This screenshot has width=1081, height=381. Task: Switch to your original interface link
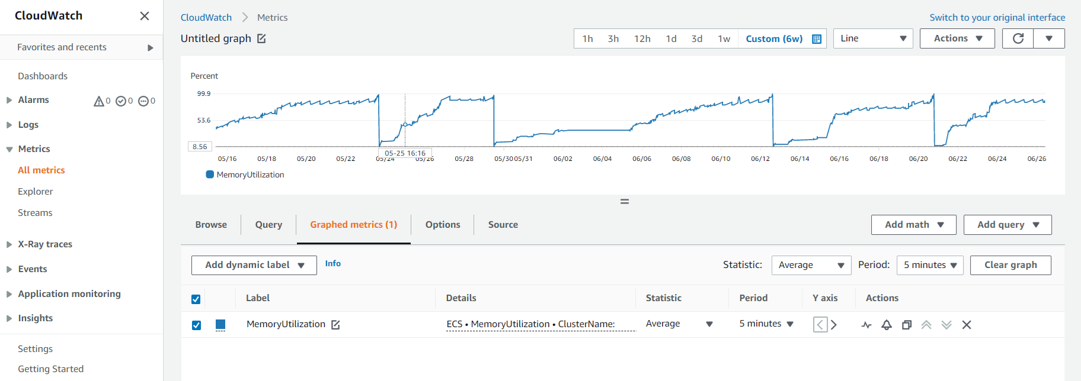tap(997, 18)
